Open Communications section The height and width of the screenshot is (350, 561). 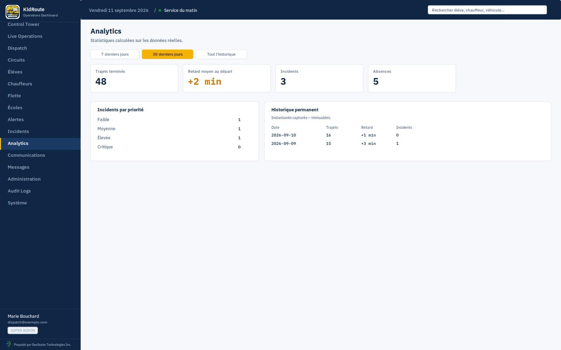pos(40,155)
